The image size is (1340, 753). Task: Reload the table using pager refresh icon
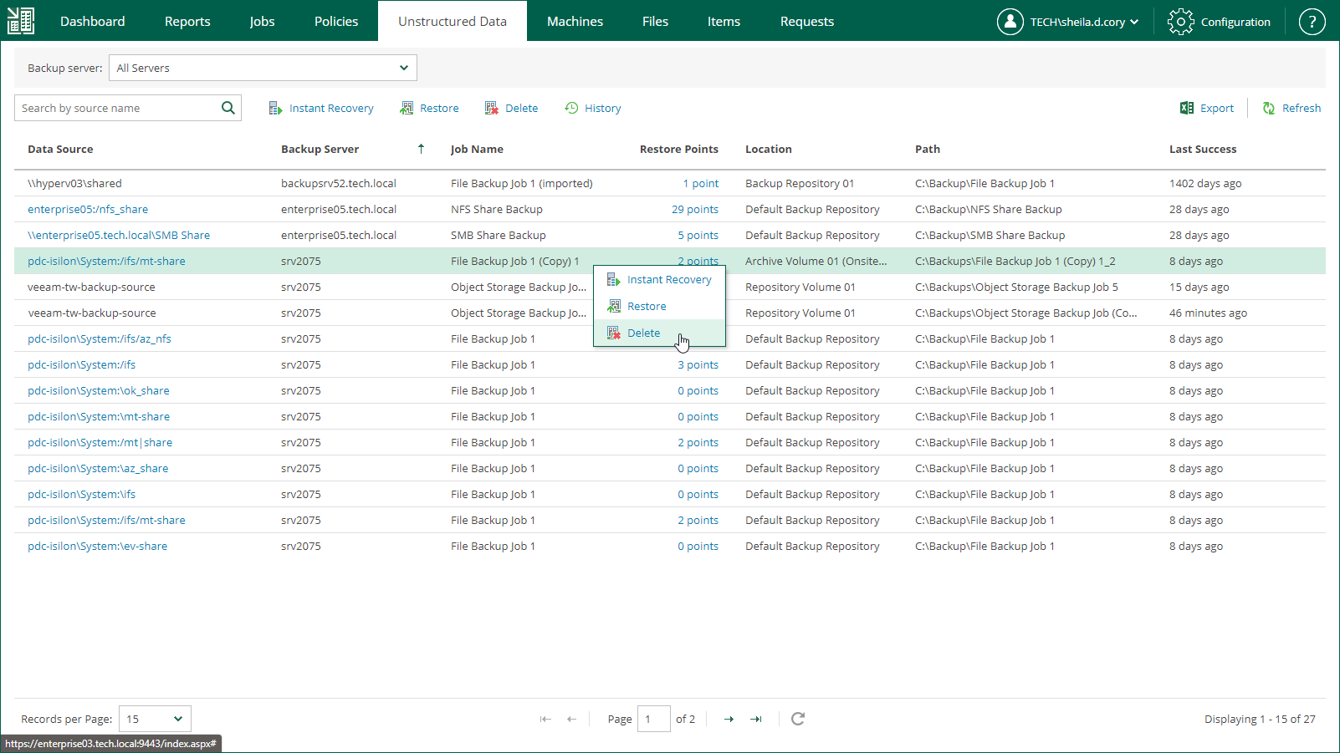(x=798, y=719)
